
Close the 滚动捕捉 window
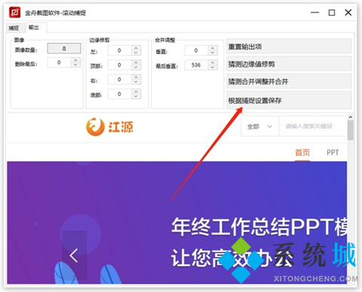(348, 12)
